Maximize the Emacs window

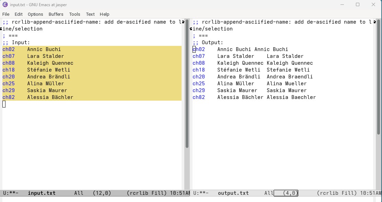(358, 4)
